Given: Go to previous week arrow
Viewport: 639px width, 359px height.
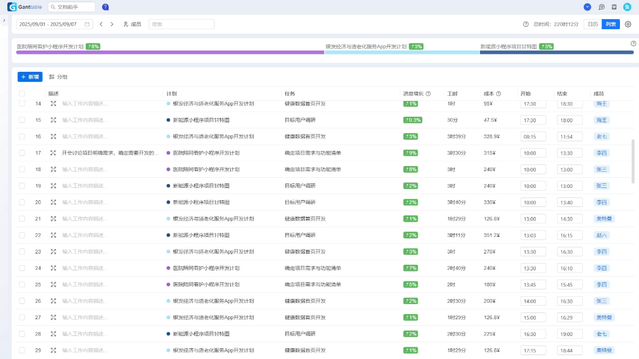Looking at the screenshot, I should point(101,25).
